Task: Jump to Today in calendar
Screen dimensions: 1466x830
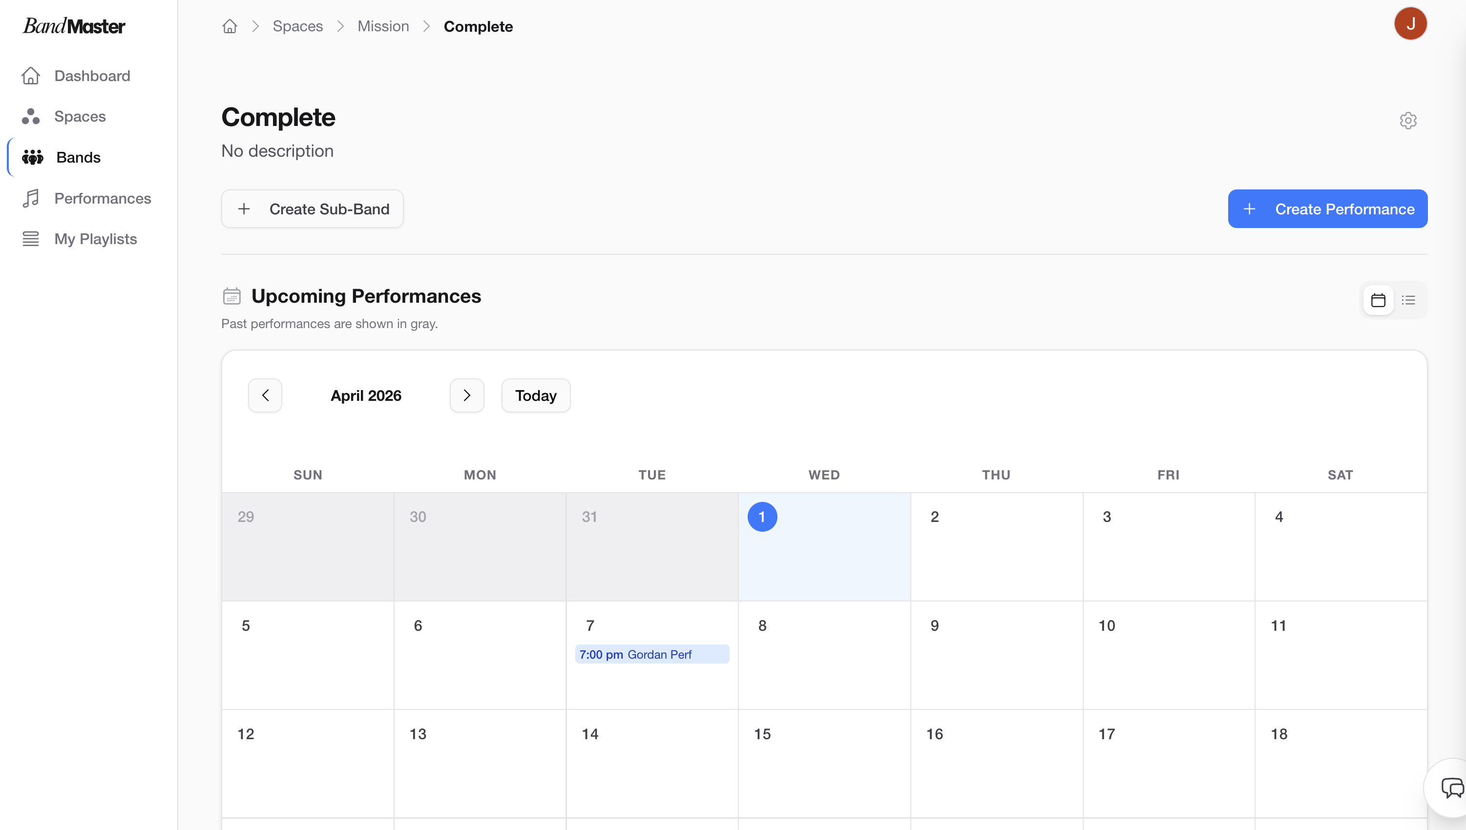Action: pyautogui.click(x=536, y=395)
